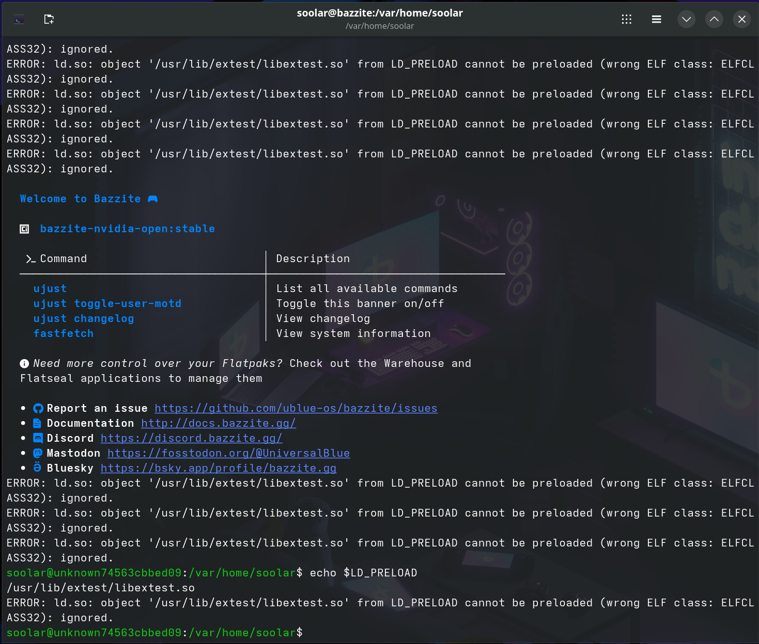Click the 'fastfetch' command
Screen dimensions: 759x644
pos(64,334)
